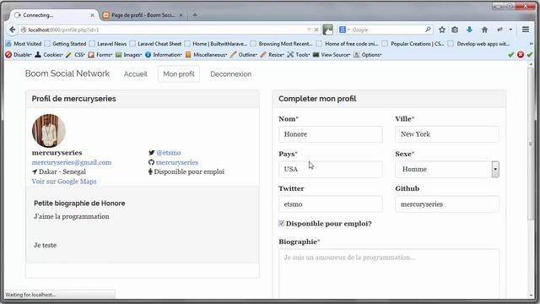
Task: Open the search engine selector dropdown
Action: [x=344, y=30]
